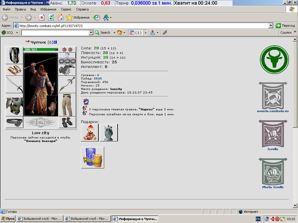Switch to second Бойцовский клуб taskbar window
Viewport: 298px width, 223px height.
tap(88, 219)
